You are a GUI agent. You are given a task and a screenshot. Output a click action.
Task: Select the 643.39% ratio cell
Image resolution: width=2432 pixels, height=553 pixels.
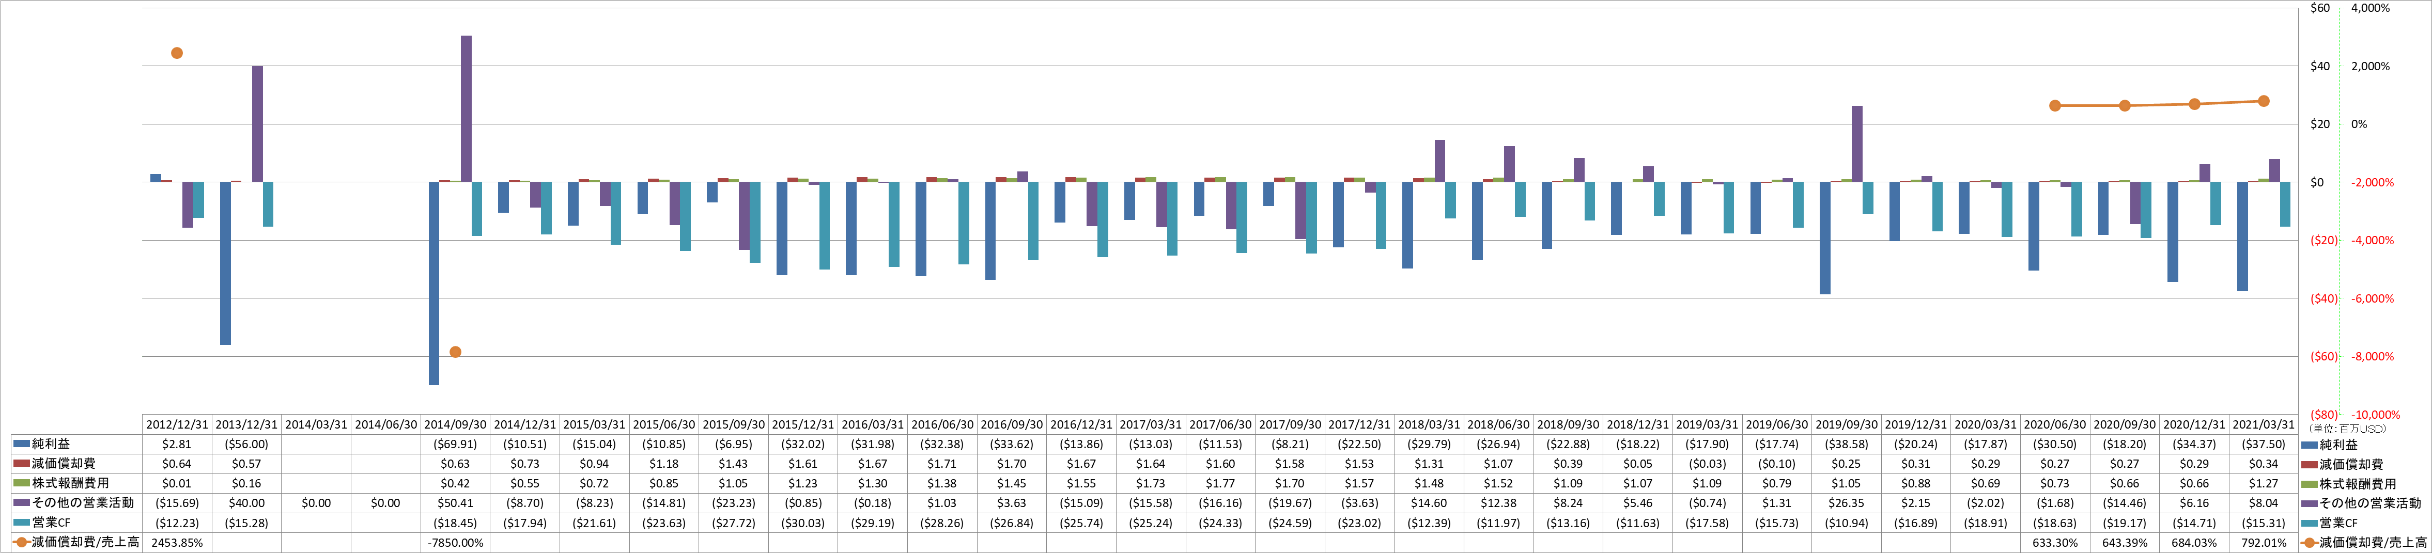2124,543
